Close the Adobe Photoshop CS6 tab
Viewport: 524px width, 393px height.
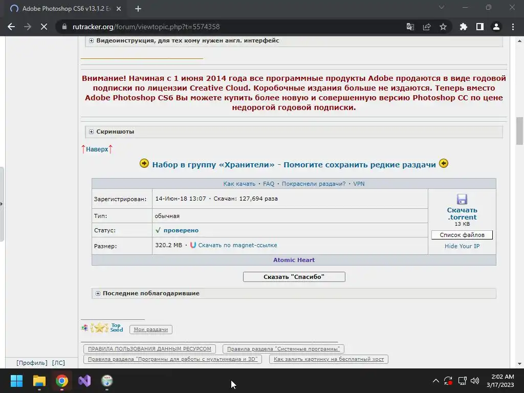pyautogui.click(x=119, y=9)
